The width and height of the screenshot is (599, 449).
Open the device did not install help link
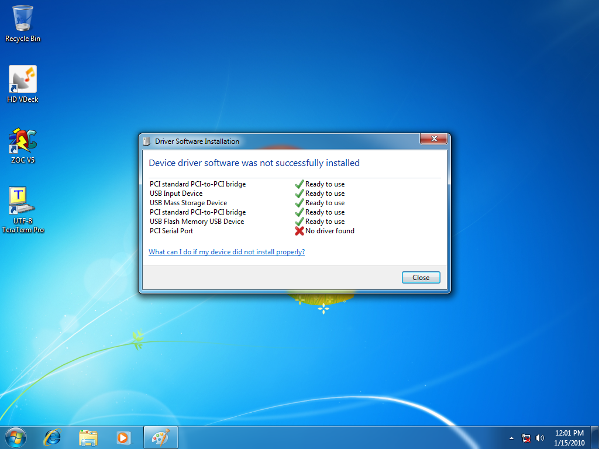coord(226,252)
